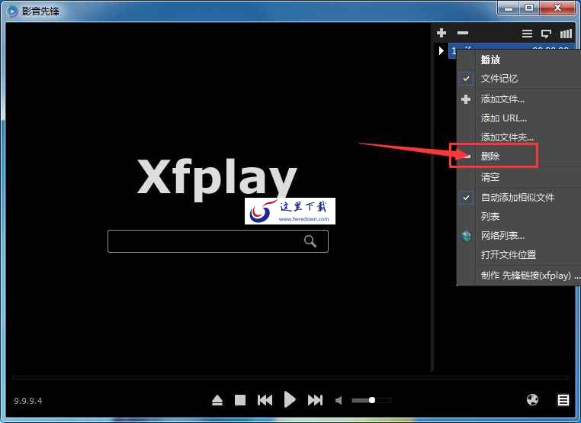Click the first playlist item row

pyautogui.click(x=512, y=47)
